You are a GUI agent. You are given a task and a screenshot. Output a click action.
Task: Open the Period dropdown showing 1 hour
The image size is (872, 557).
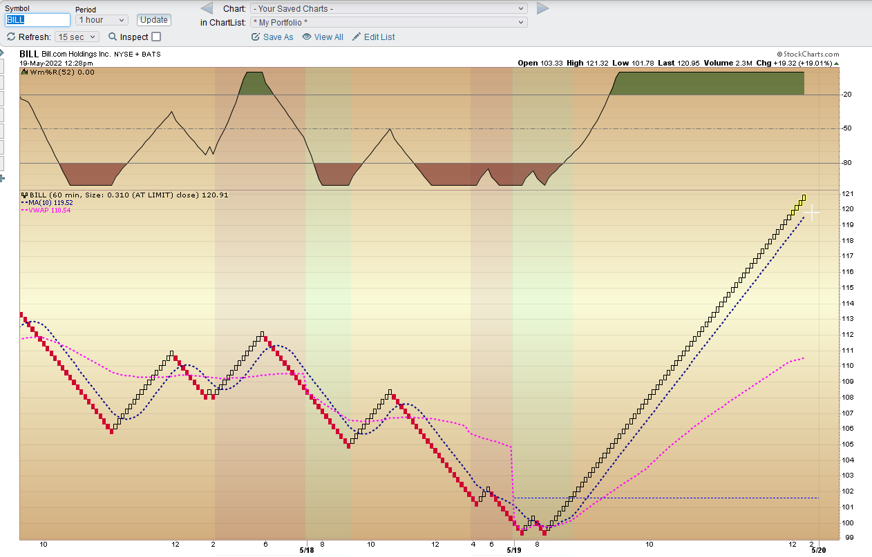click(x=102, y=20)
